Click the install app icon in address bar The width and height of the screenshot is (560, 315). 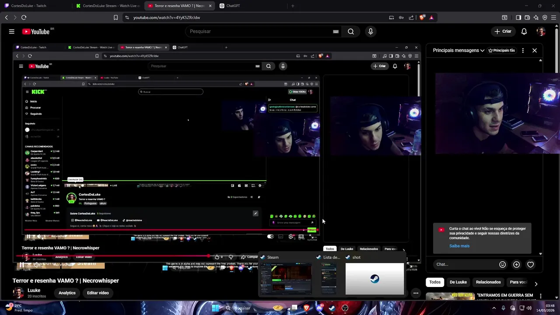[x=391, y=17]
